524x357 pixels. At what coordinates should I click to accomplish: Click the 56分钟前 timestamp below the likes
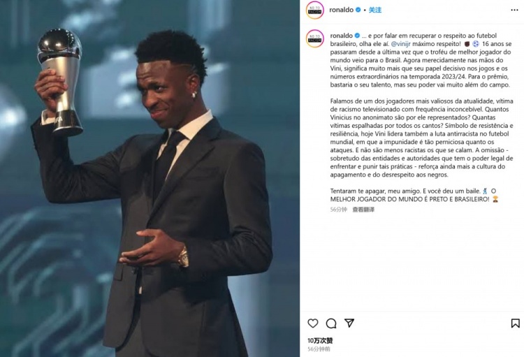tap(319, 349)
